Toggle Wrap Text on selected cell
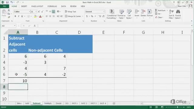The width and height of the screenshot is (194, 109). point(70,12)
